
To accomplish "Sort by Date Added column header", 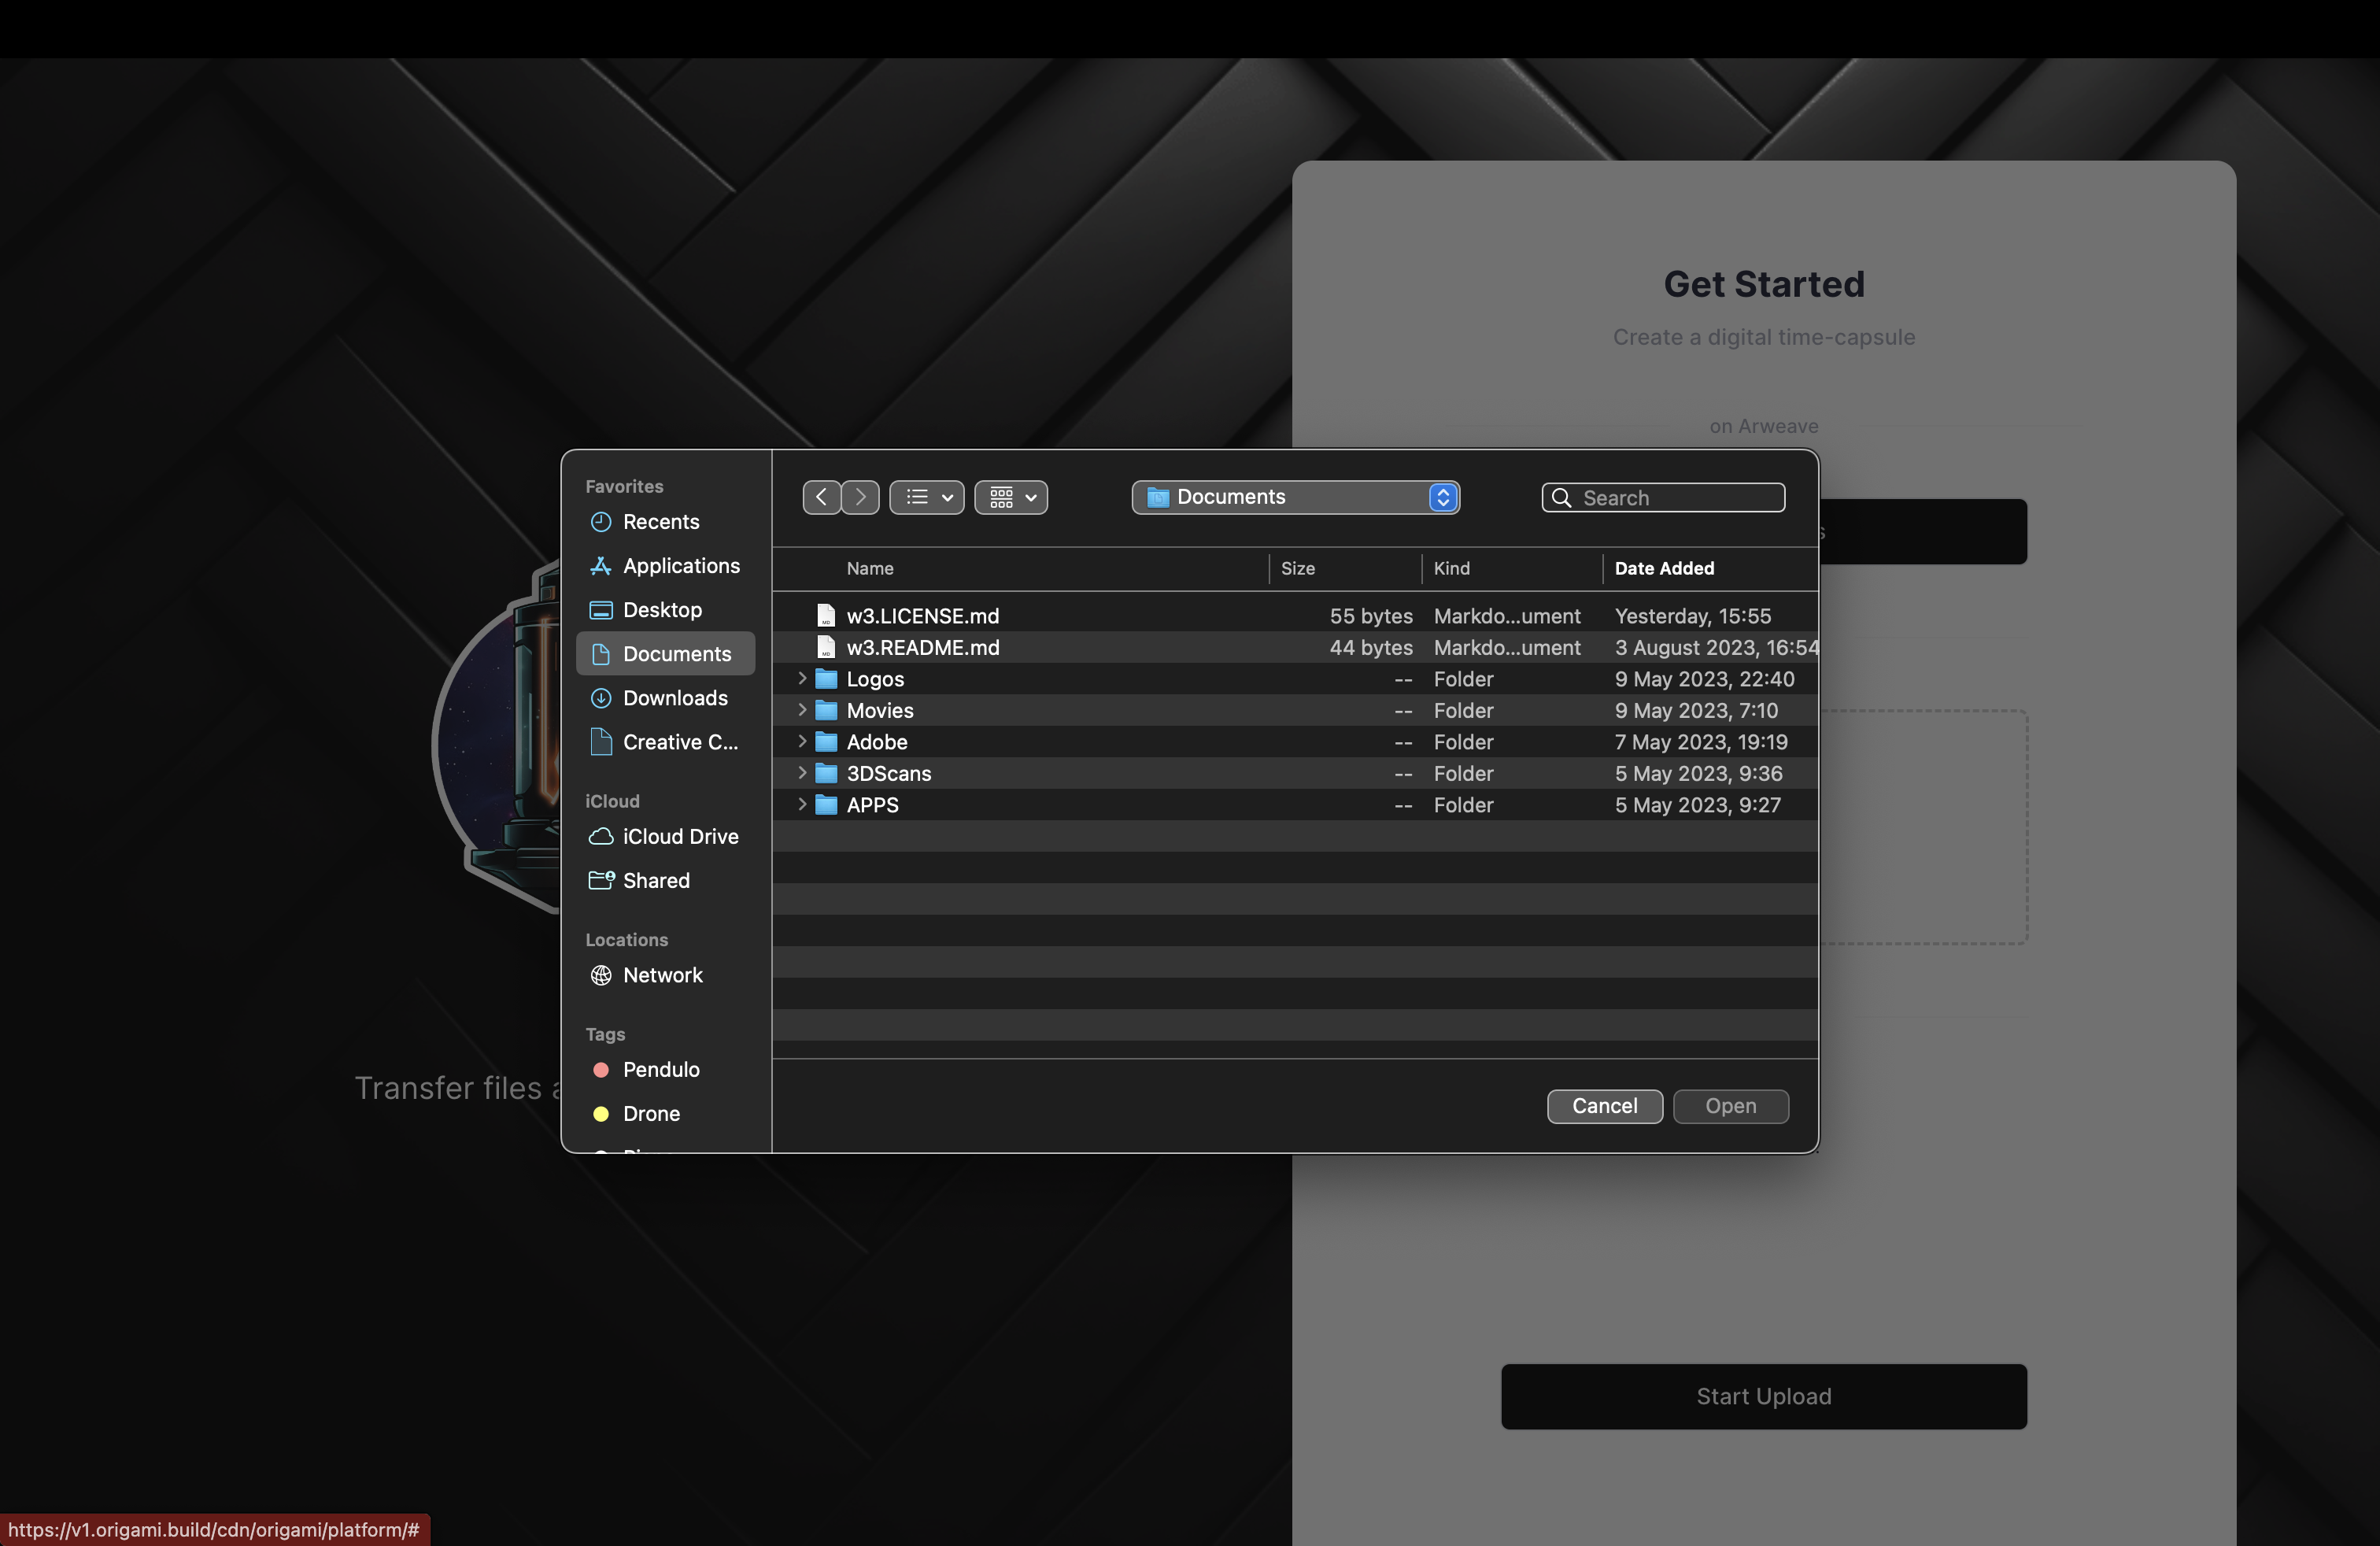I will tap(1664, 568).
